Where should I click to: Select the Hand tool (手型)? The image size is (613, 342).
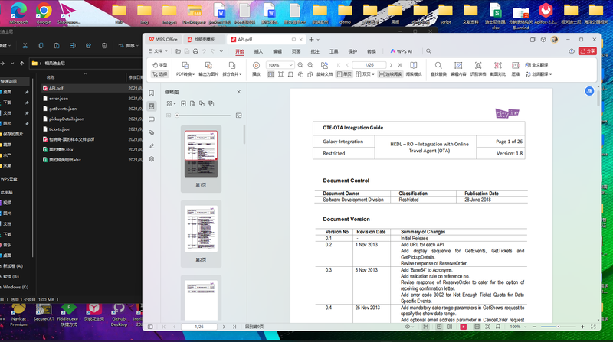click(160, 65)
